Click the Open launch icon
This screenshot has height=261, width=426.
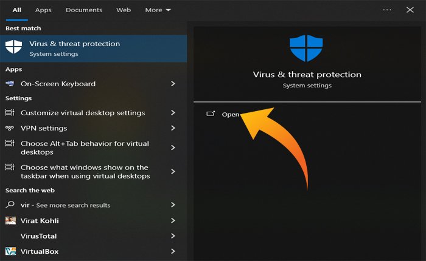click(211, 114)
